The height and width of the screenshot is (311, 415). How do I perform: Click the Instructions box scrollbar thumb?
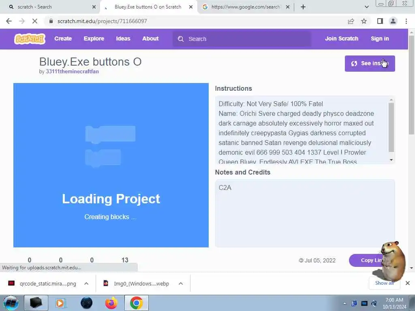pos(391,128)
